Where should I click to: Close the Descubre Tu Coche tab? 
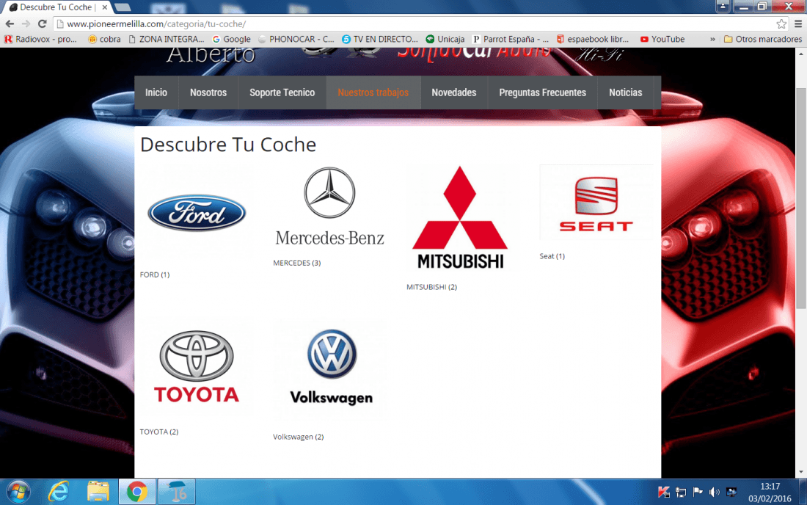click(x=104, y=7)
